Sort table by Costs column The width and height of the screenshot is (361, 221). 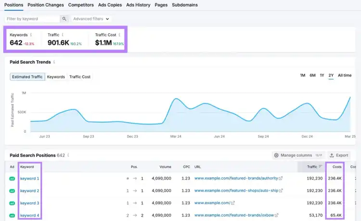click(337, 167)
